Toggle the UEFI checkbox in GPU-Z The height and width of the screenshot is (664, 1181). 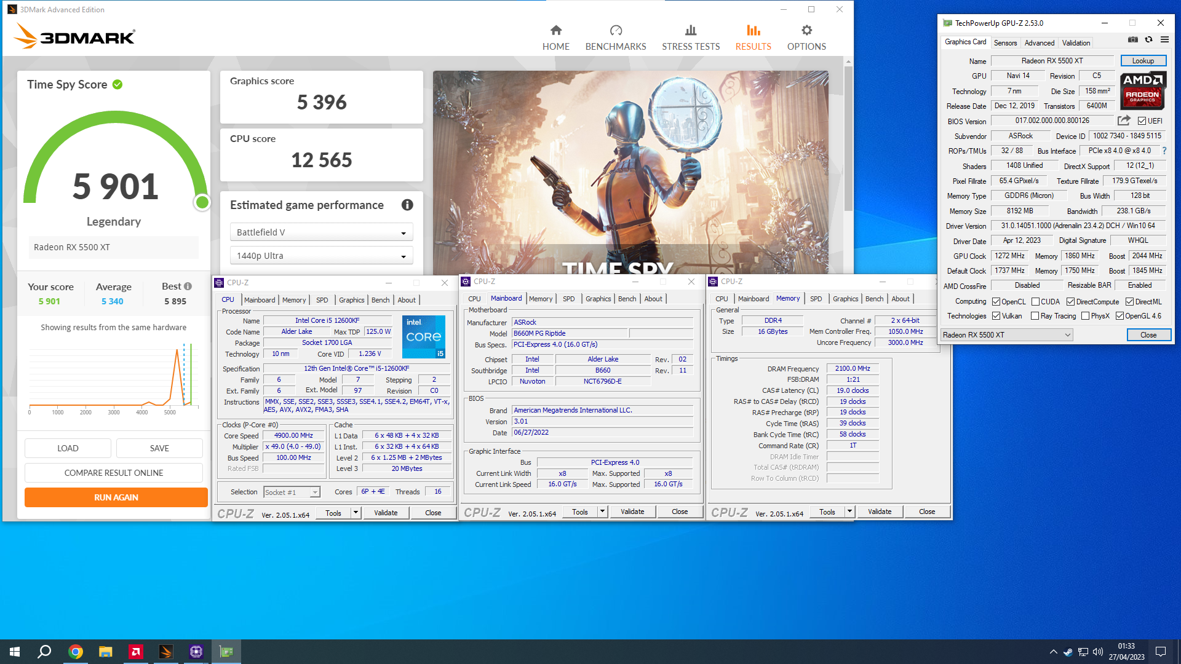click(x=1142, y=121)
